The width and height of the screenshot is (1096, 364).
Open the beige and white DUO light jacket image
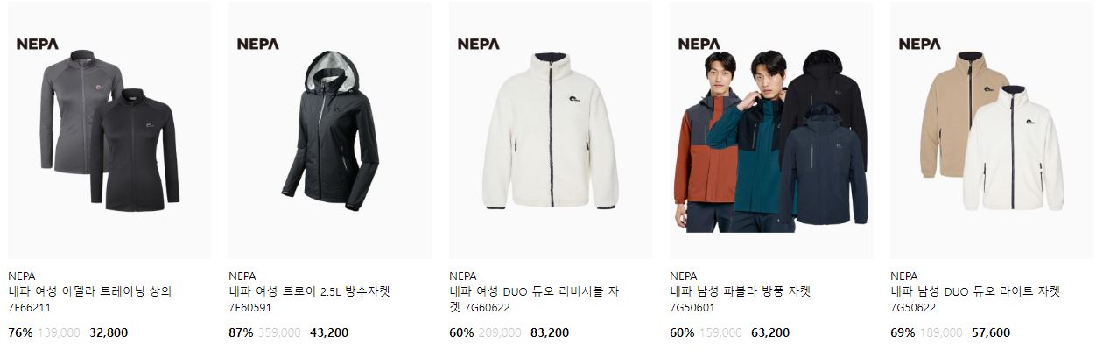[x=992, y=130]
